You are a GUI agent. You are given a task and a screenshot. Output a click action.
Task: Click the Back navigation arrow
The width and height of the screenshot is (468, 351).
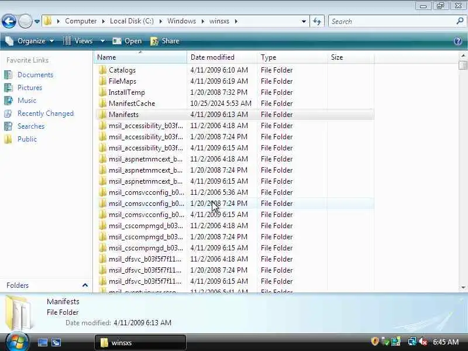coord(9,21)
